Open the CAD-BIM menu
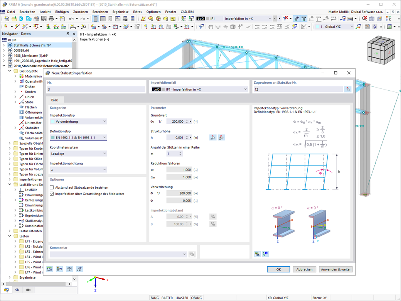The image size is (401, 301). 187,12
